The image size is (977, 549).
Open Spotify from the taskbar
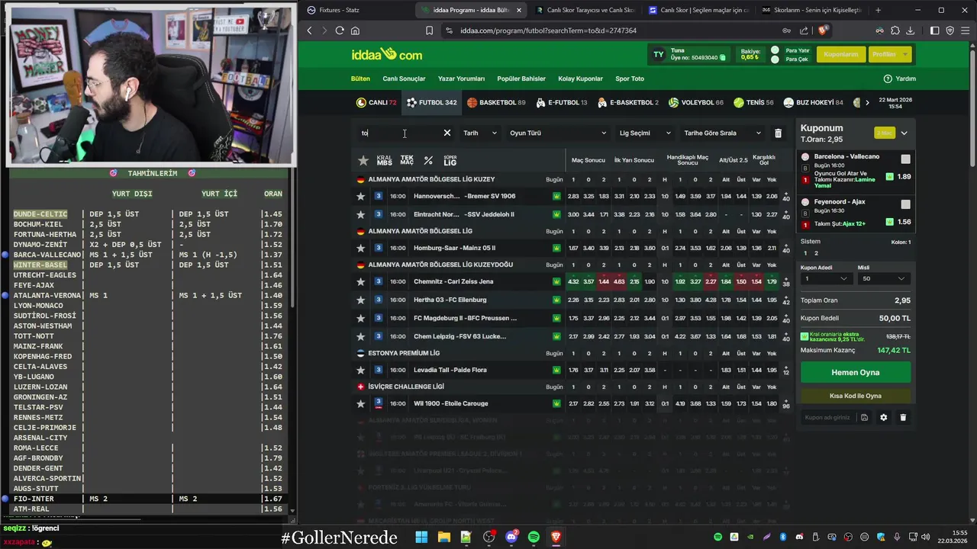534,538
